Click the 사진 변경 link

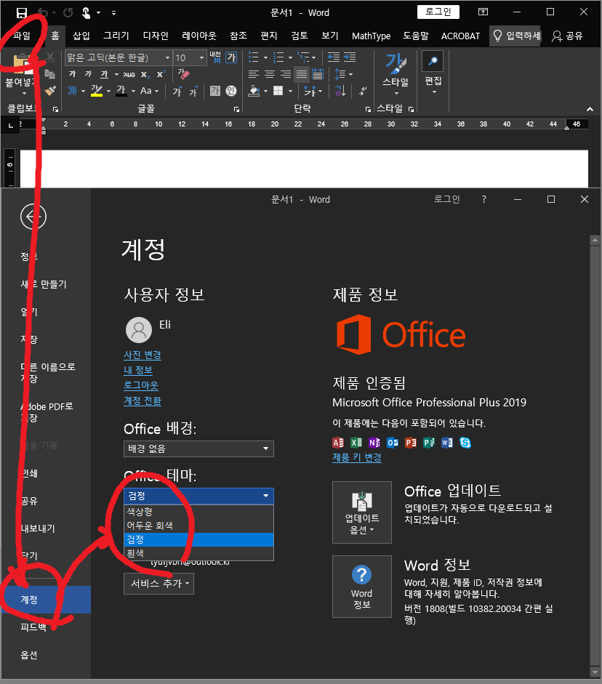click(143, 355)
